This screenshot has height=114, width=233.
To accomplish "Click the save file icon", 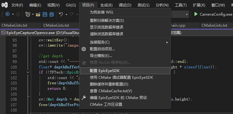I will tap(45, 14).
